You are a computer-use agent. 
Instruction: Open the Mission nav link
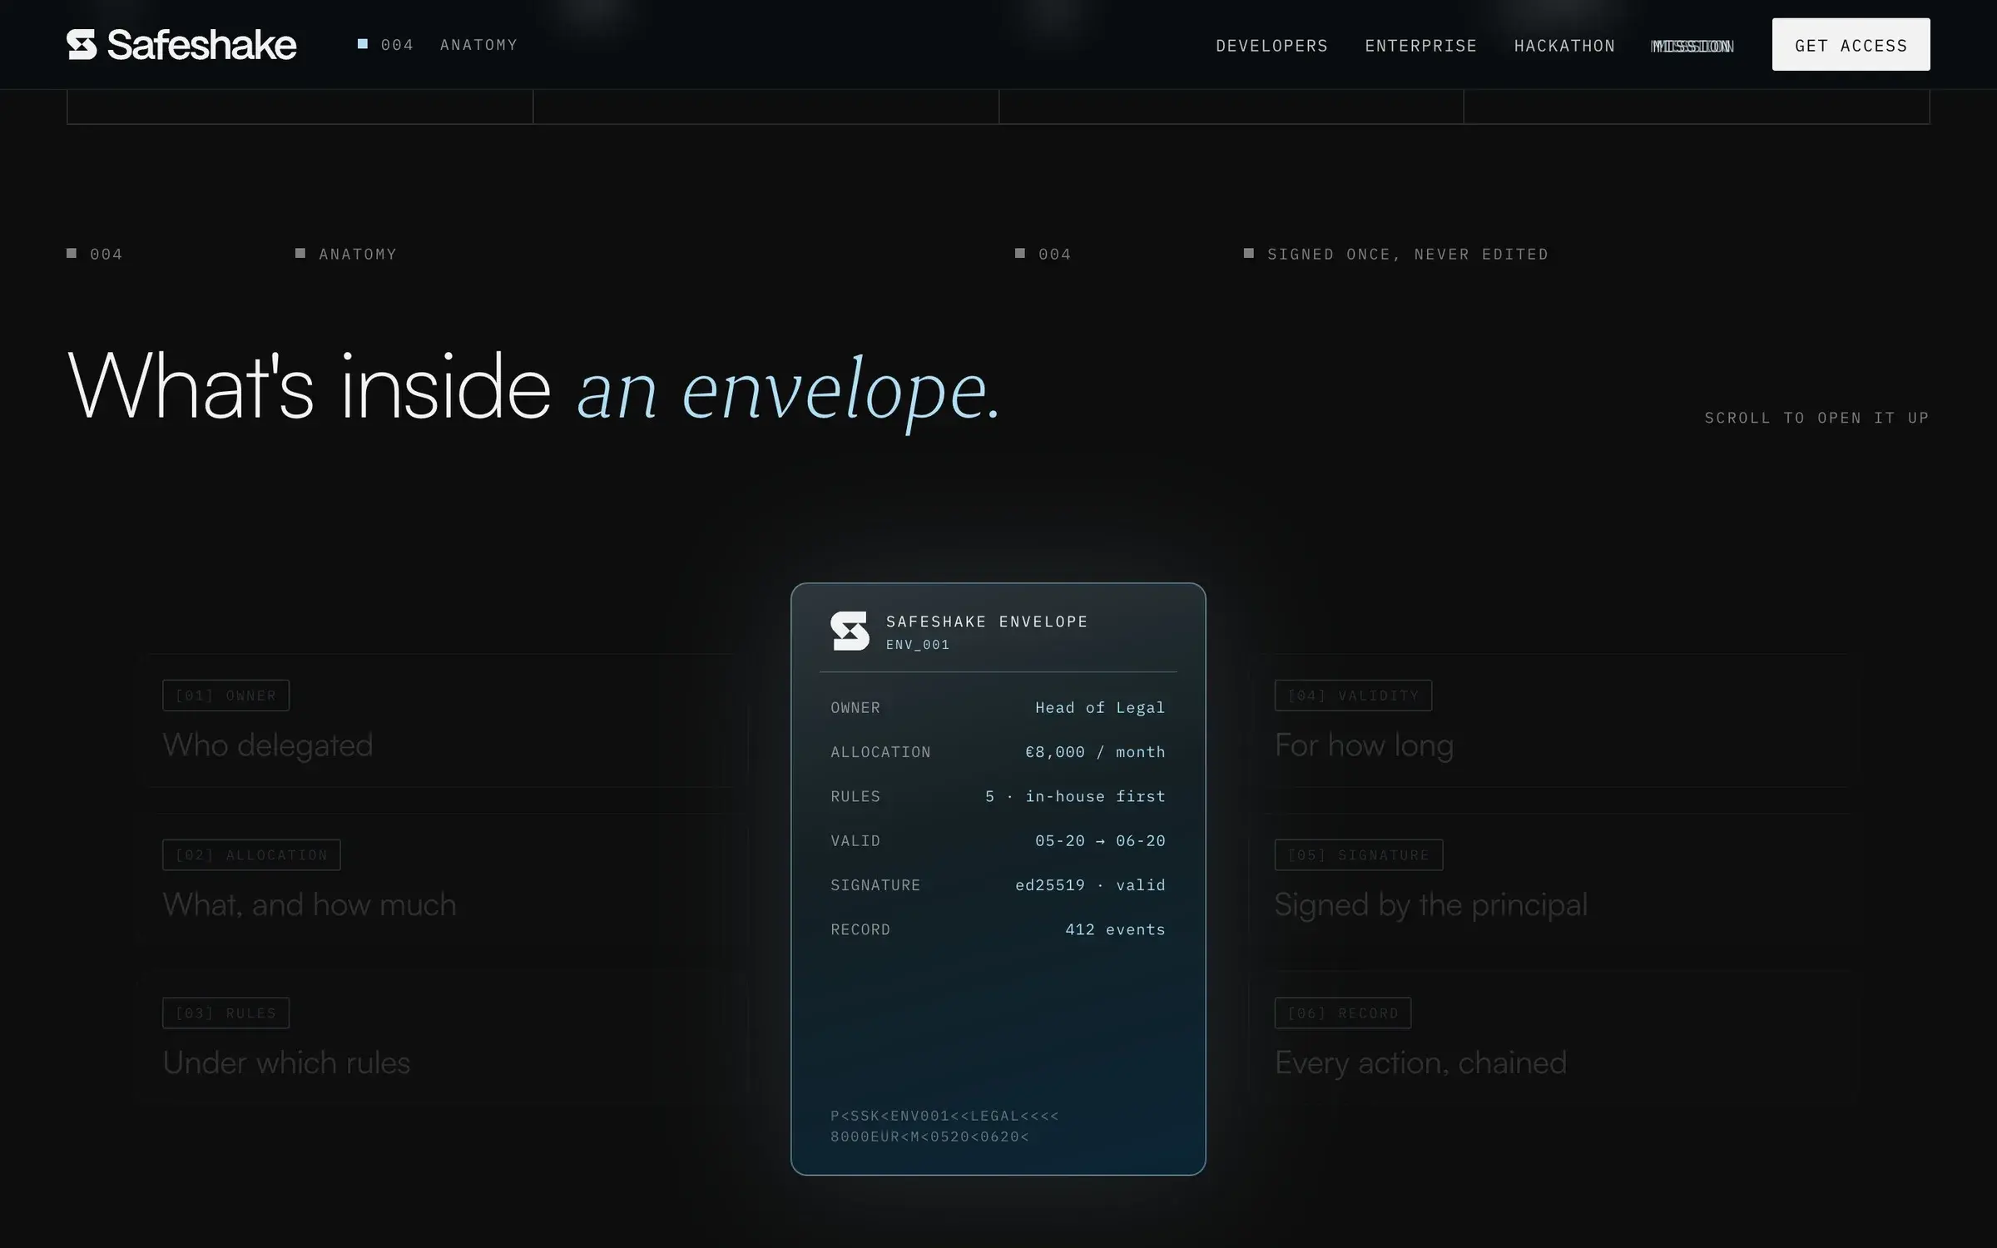pos(1692,46)
